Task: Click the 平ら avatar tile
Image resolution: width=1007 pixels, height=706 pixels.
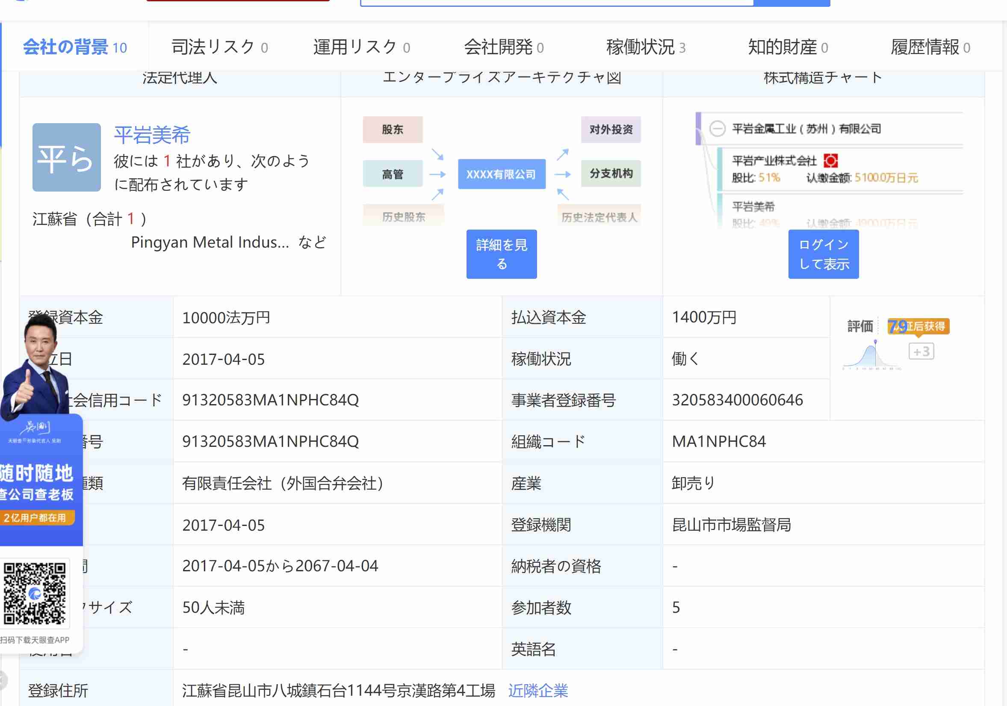Action: click(x=67, y=157)
